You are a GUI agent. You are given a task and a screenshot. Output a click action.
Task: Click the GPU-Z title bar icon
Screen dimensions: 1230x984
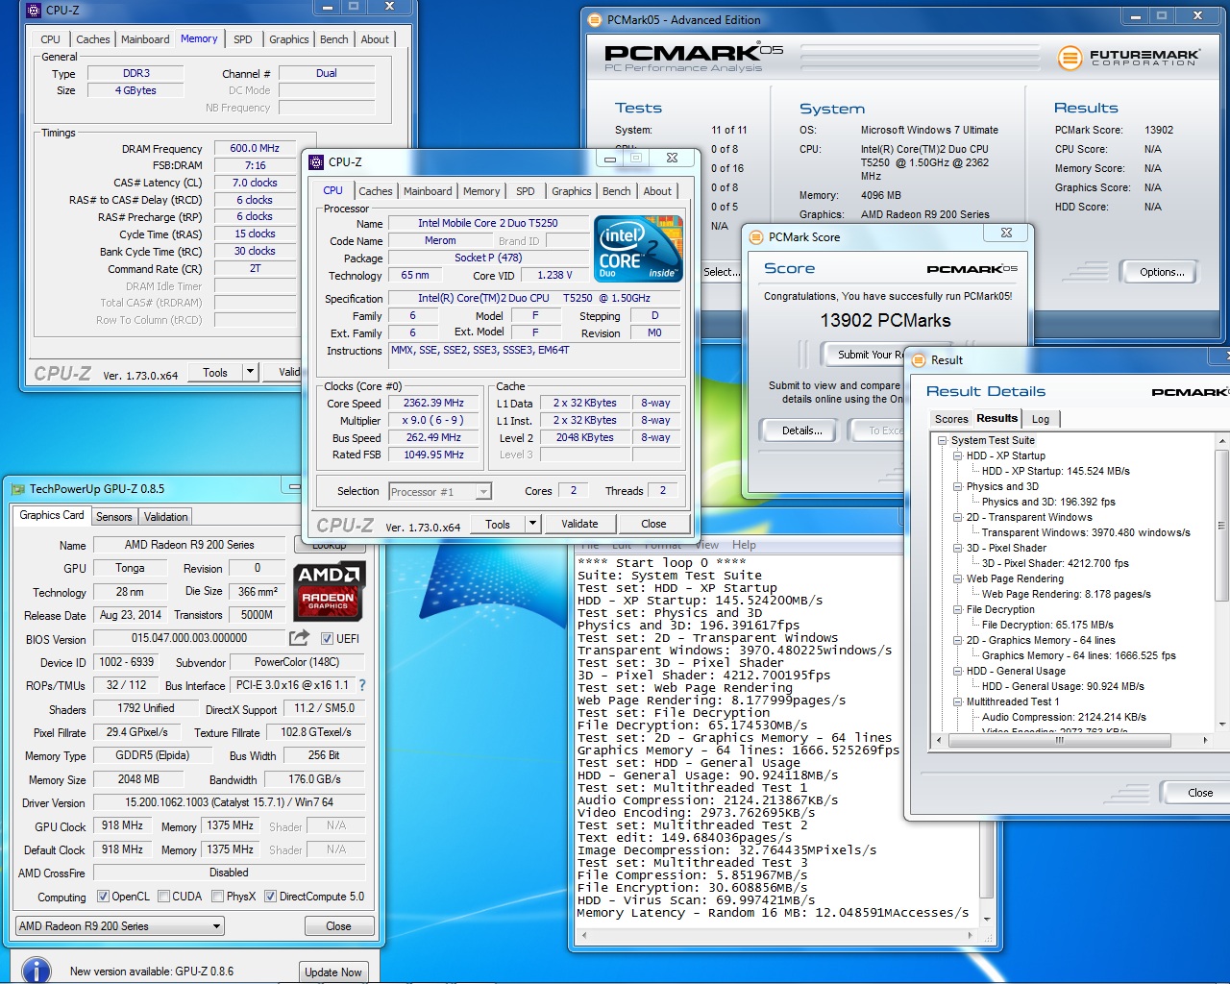(x=17, y=489)
